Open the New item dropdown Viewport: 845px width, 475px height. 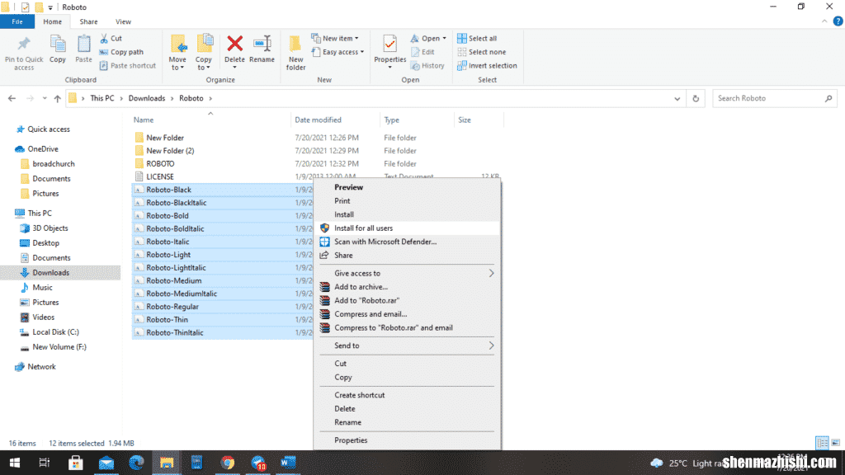point(335,38)
